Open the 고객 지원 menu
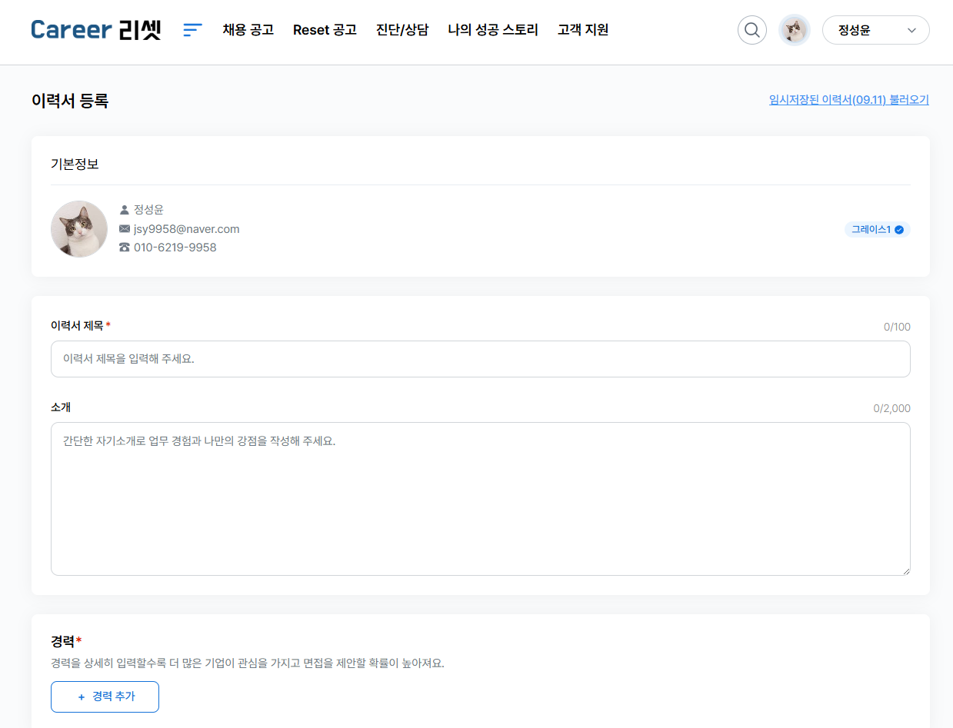The width and height of the screenshot is (953, 728). click(x=583, y=30)
